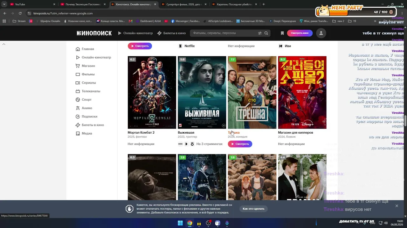Open the Выжившая poster

(x=202, y=92)
